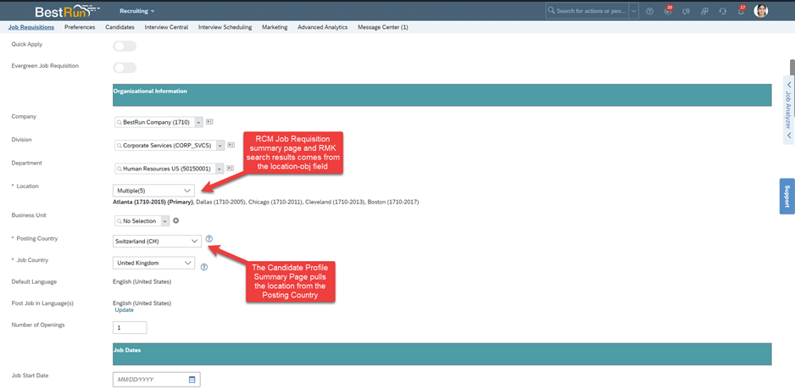Image resolution: width=795 pixels, height=389 pixels.
Task: Turn on the Quick Apply switch
Action: 125,46
